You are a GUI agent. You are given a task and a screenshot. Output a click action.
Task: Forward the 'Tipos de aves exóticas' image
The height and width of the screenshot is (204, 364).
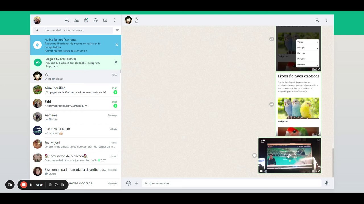pyautogui.click(x=272, y=104)
